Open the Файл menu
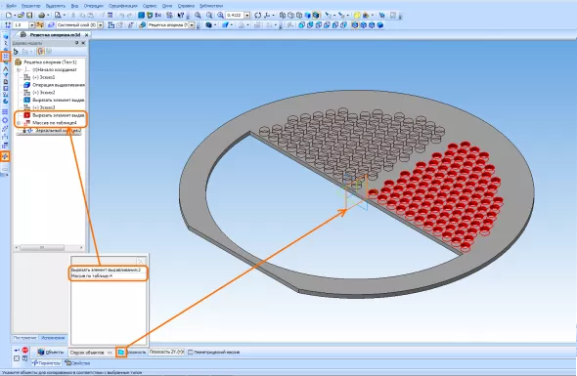The height and width of the screenshot is (376, 577). click(11, 6)
